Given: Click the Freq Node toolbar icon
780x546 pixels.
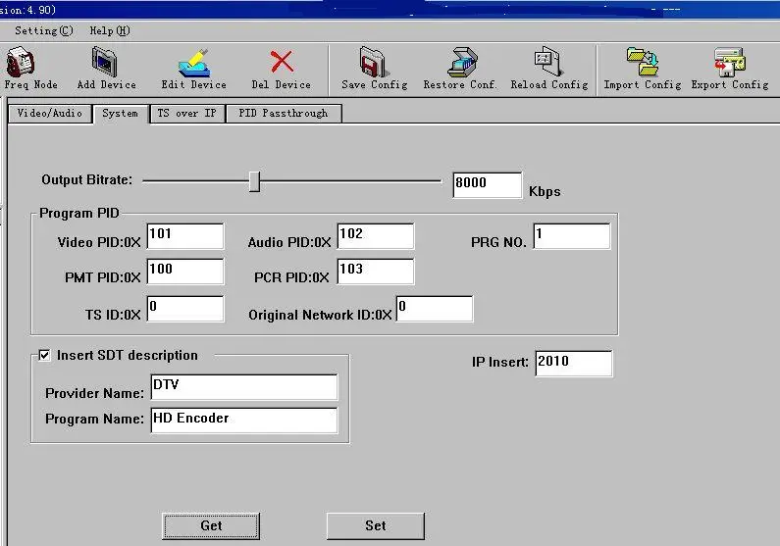Looking at the screenshot, I should [21, 62].
